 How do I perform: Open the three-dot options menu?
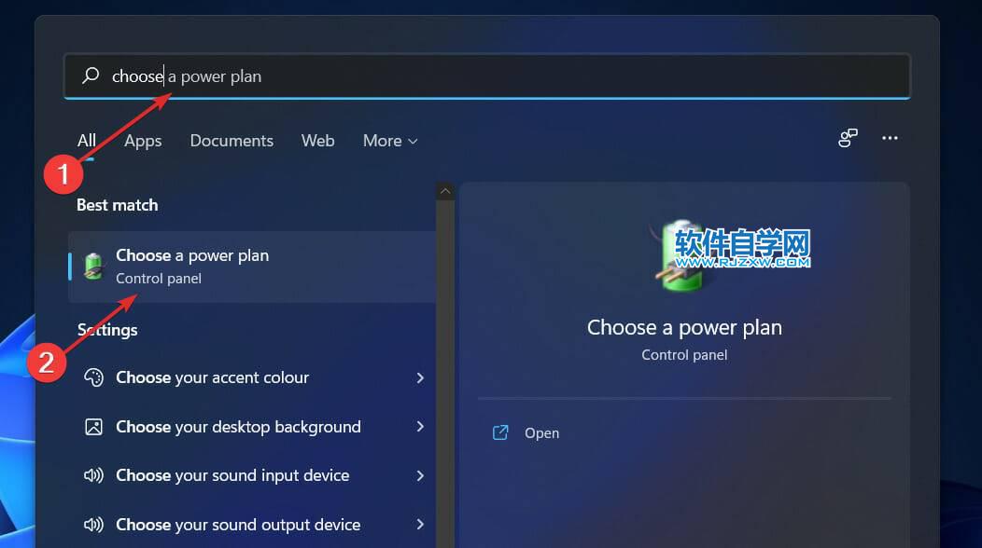coord(890,138)
